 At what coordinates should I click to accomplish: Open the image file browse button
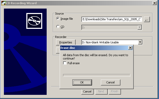(147, 19)
